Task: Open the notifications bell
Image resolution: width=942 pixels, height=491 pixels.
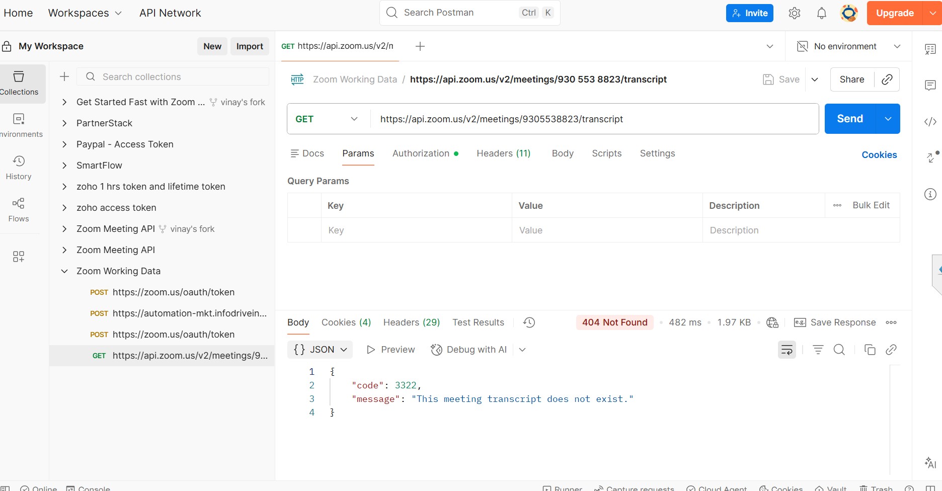Action: click(x=822, y=13)
